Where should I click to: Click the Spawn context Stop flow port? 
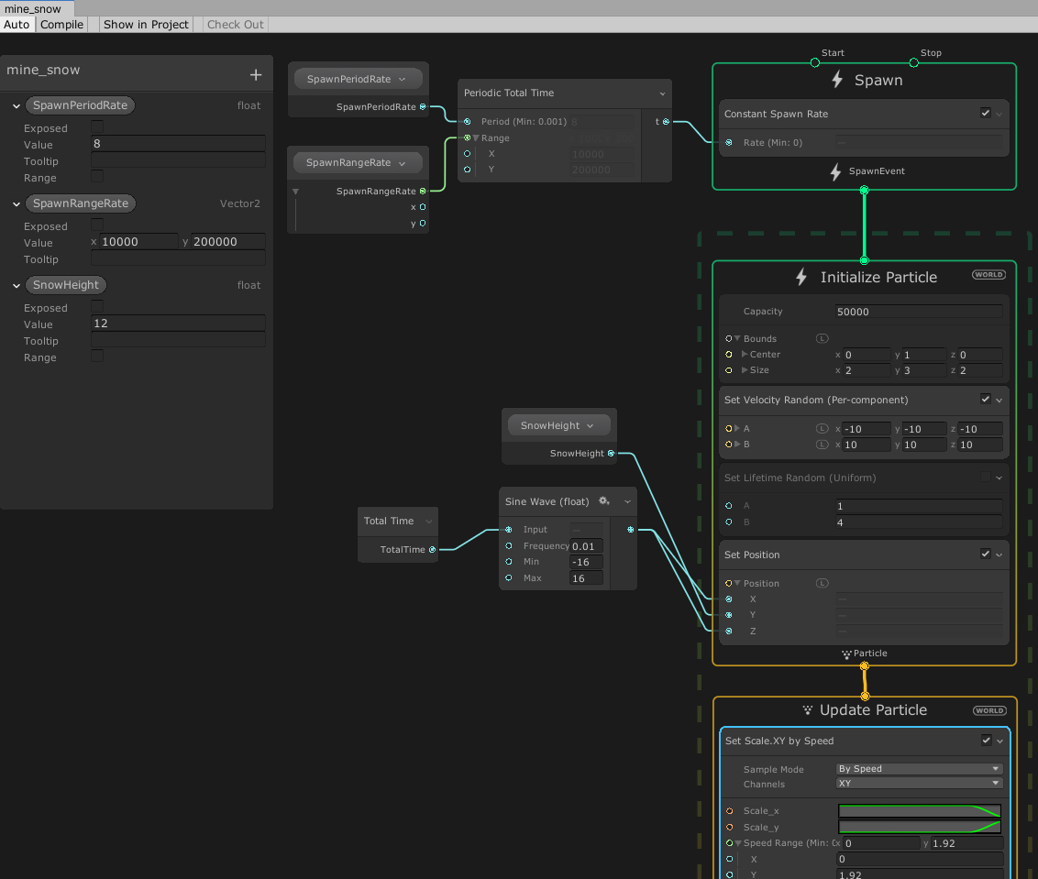click(913, 62)
